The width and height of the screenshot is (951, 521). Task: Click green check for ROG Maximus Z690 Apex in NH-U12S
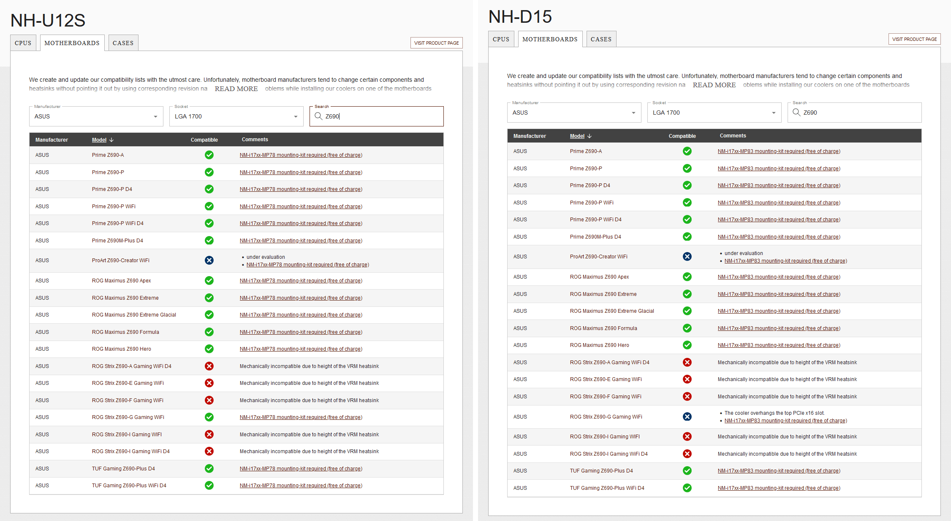(x=209, y=281)
